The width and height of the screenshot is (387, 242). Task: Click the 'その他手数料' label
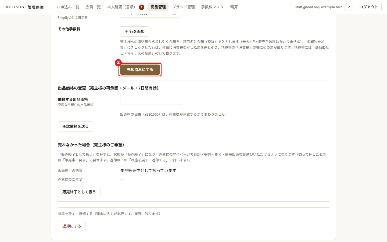click(x=69, y=29)
